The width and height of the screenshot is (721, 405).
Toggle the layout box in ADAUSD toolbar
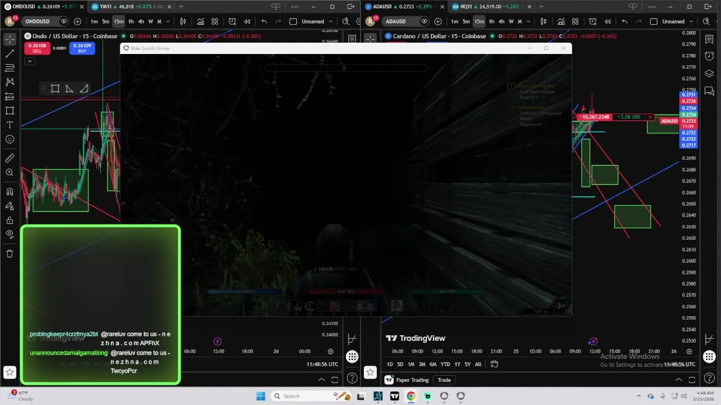click(653, 21)
